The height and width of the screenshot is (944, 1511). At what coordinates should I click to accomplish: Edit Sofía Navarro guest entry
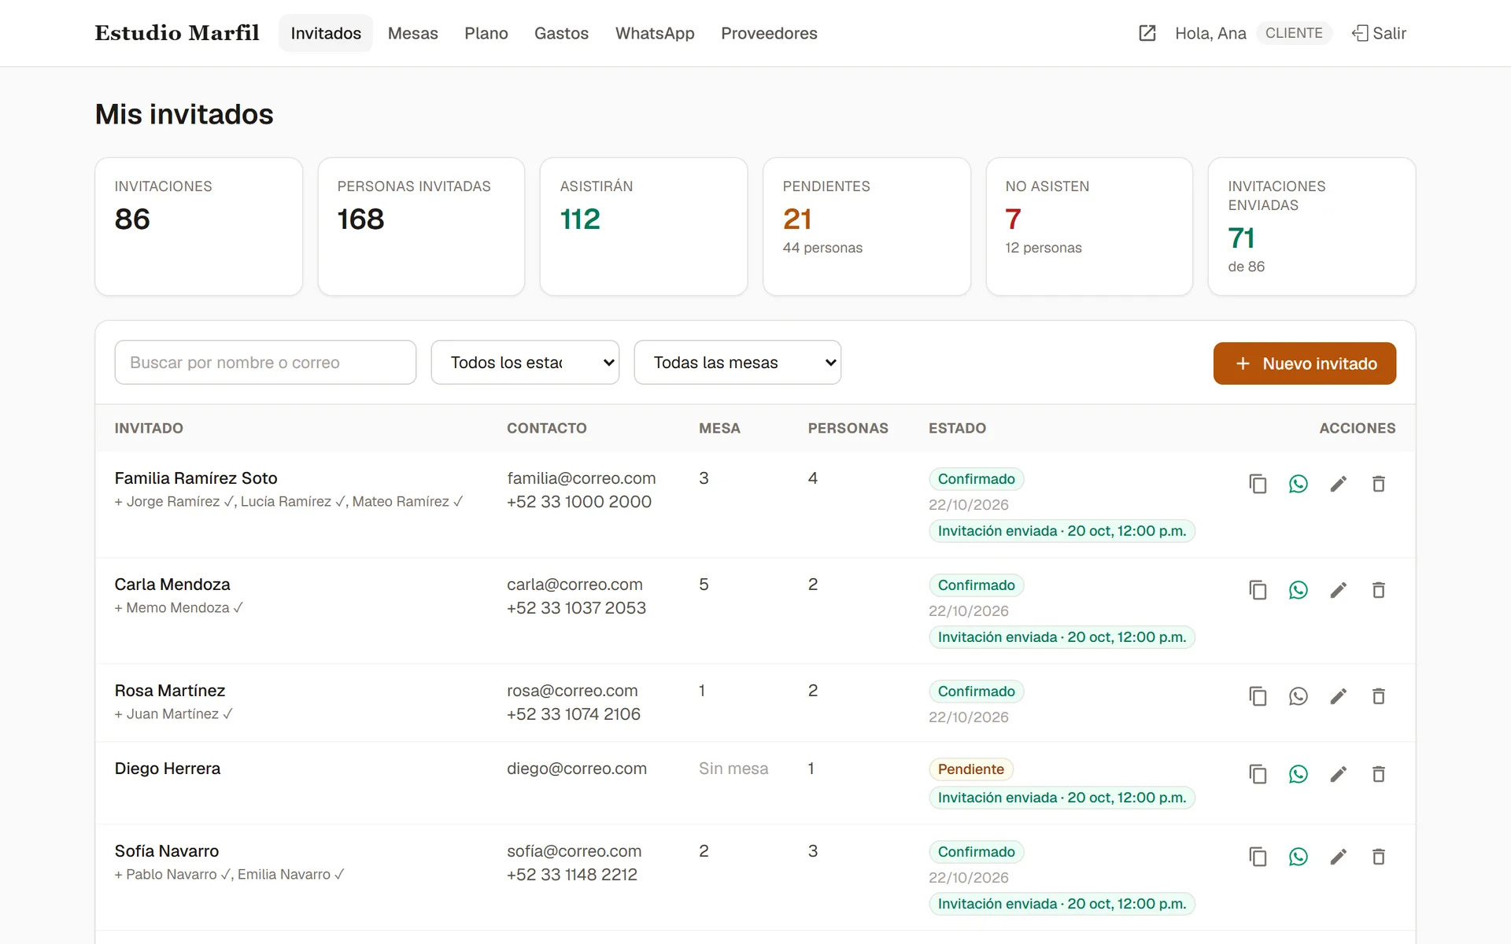(1338, 857)
